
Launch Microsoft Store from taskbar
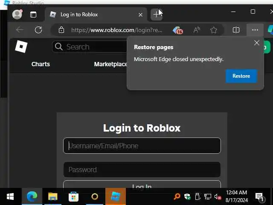point(73,196)
